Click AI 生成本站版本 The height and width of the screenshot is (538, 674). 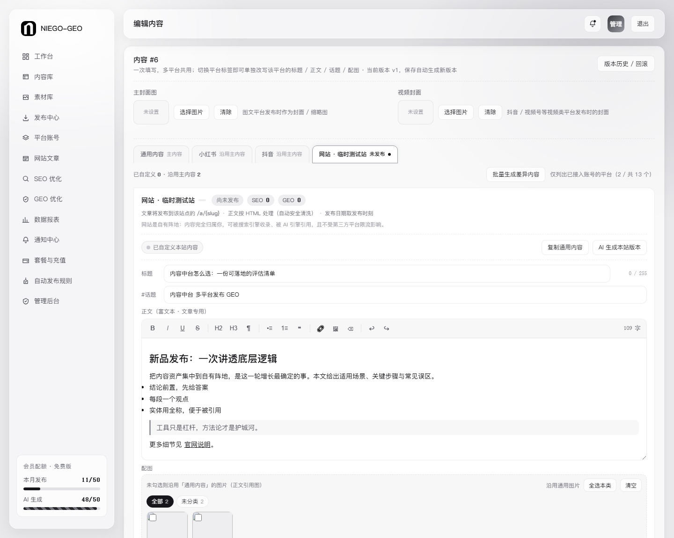[620, 247]
